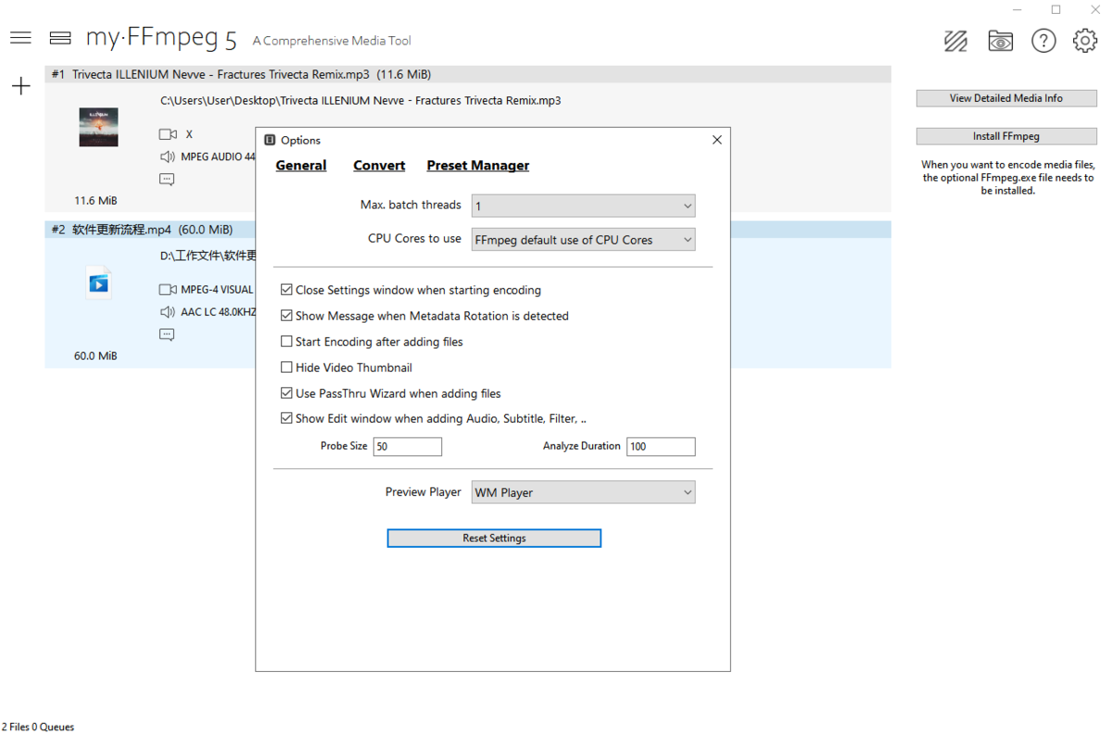
Task: Switch to the Convert tab
Action: [379, 166]
